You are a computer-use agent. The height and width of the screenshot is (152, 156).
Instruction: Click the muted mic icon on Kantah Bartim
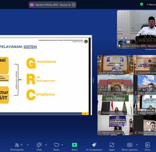pyautogui.click(x=136, y=113)
